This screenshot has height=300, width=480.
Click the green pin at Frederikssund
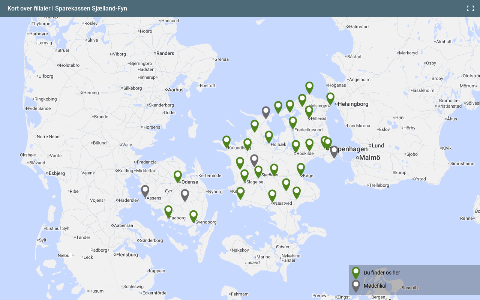point(293,122)
